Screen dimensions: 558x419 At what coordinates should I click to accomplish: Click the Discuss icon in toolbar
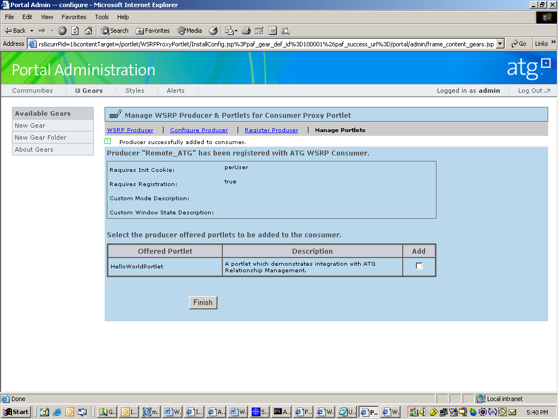point(272,31)
